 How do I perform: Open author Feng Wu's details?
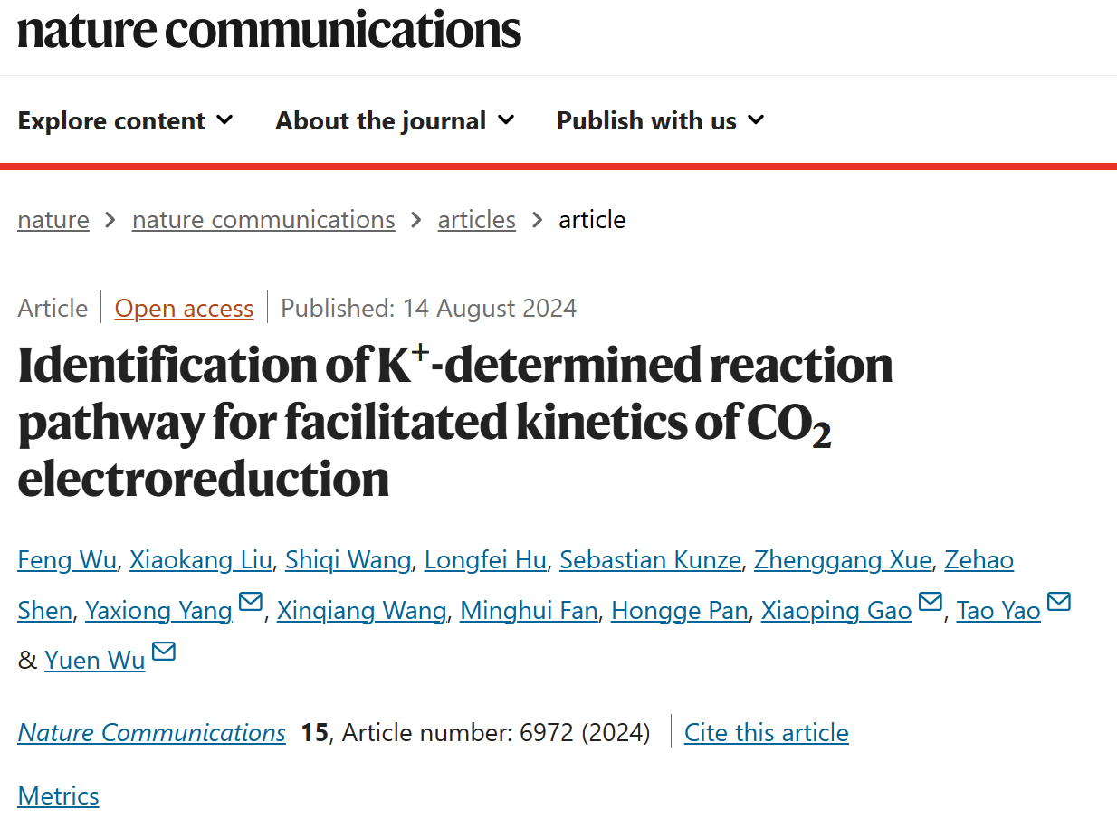67,560
